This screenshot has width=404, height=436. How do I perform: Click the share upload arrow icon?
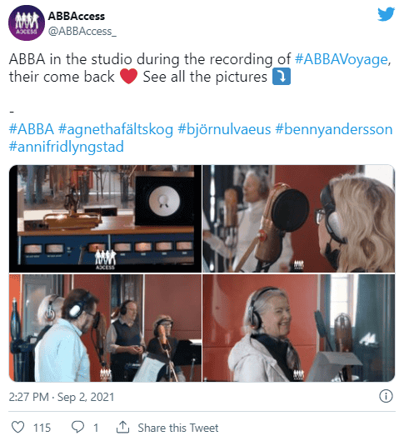point(122,427)
